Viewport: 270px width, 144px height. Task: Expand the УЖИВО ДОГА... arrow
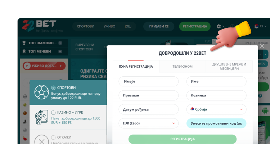point(61,66)
